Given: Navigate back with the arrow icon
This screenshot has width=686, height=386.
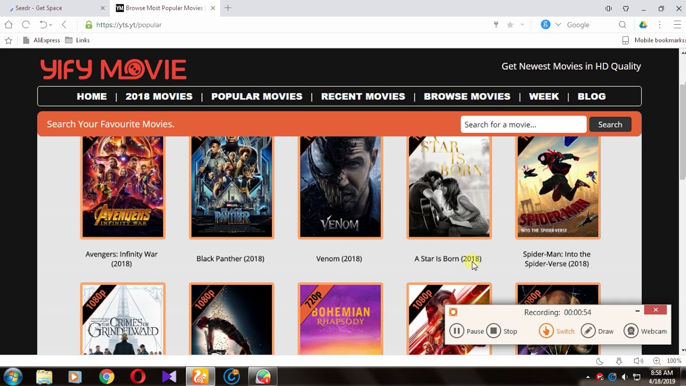Looking at the screenshot, I should (x=64, y=25).
